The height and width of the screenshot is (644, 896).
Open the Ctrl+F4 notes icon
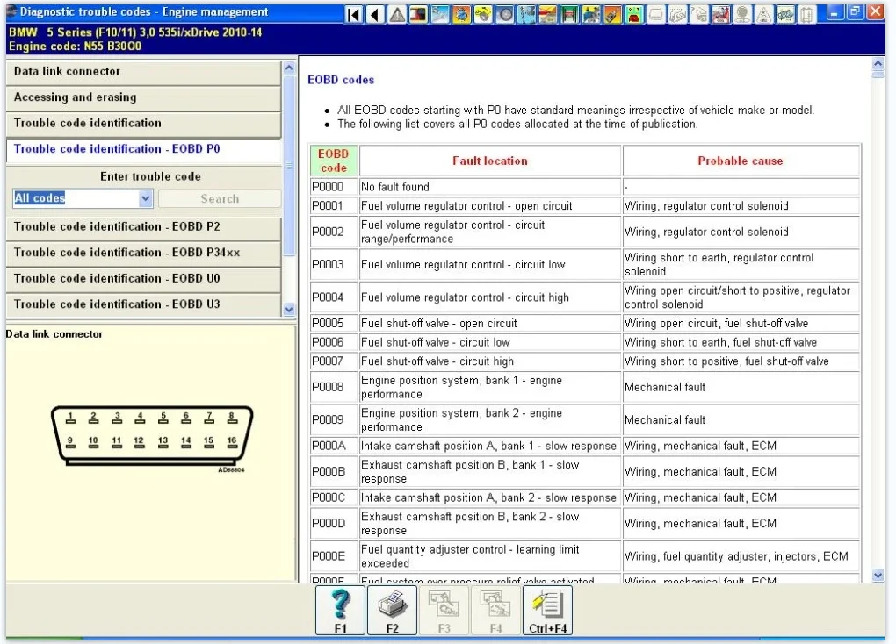click(x=547, y=610)
